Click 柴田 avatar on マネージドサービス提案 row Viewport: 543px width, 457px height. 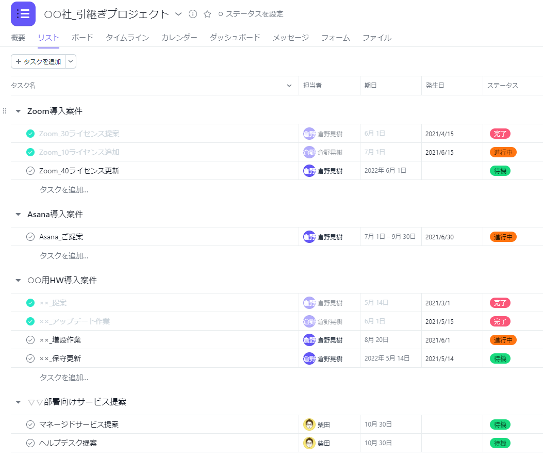pyautogui.click(x=309, y=425)
